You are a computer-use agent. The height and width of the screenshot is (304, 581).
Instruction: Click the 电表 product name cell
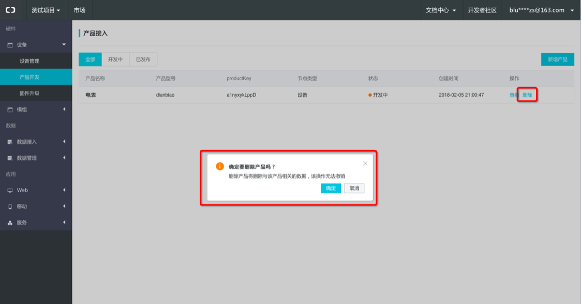(91, 95)
